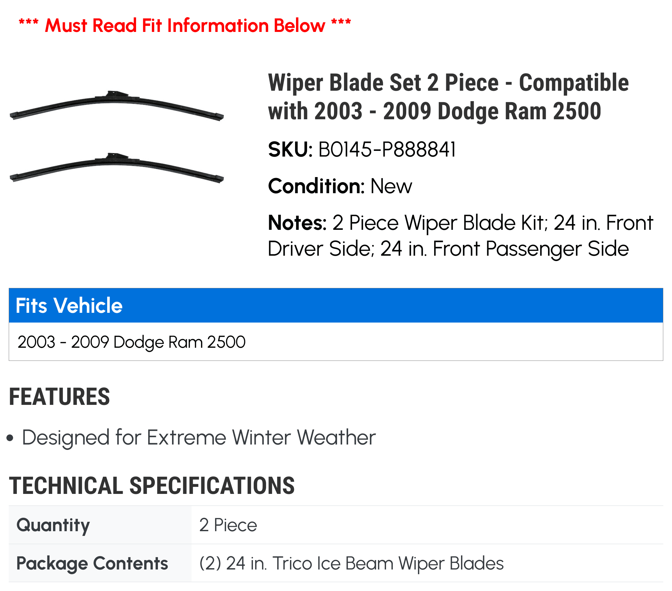The height and width of the screenshot is (591, 672).
Task: Select the Wiper Blade Set product title
Action: 448,97
